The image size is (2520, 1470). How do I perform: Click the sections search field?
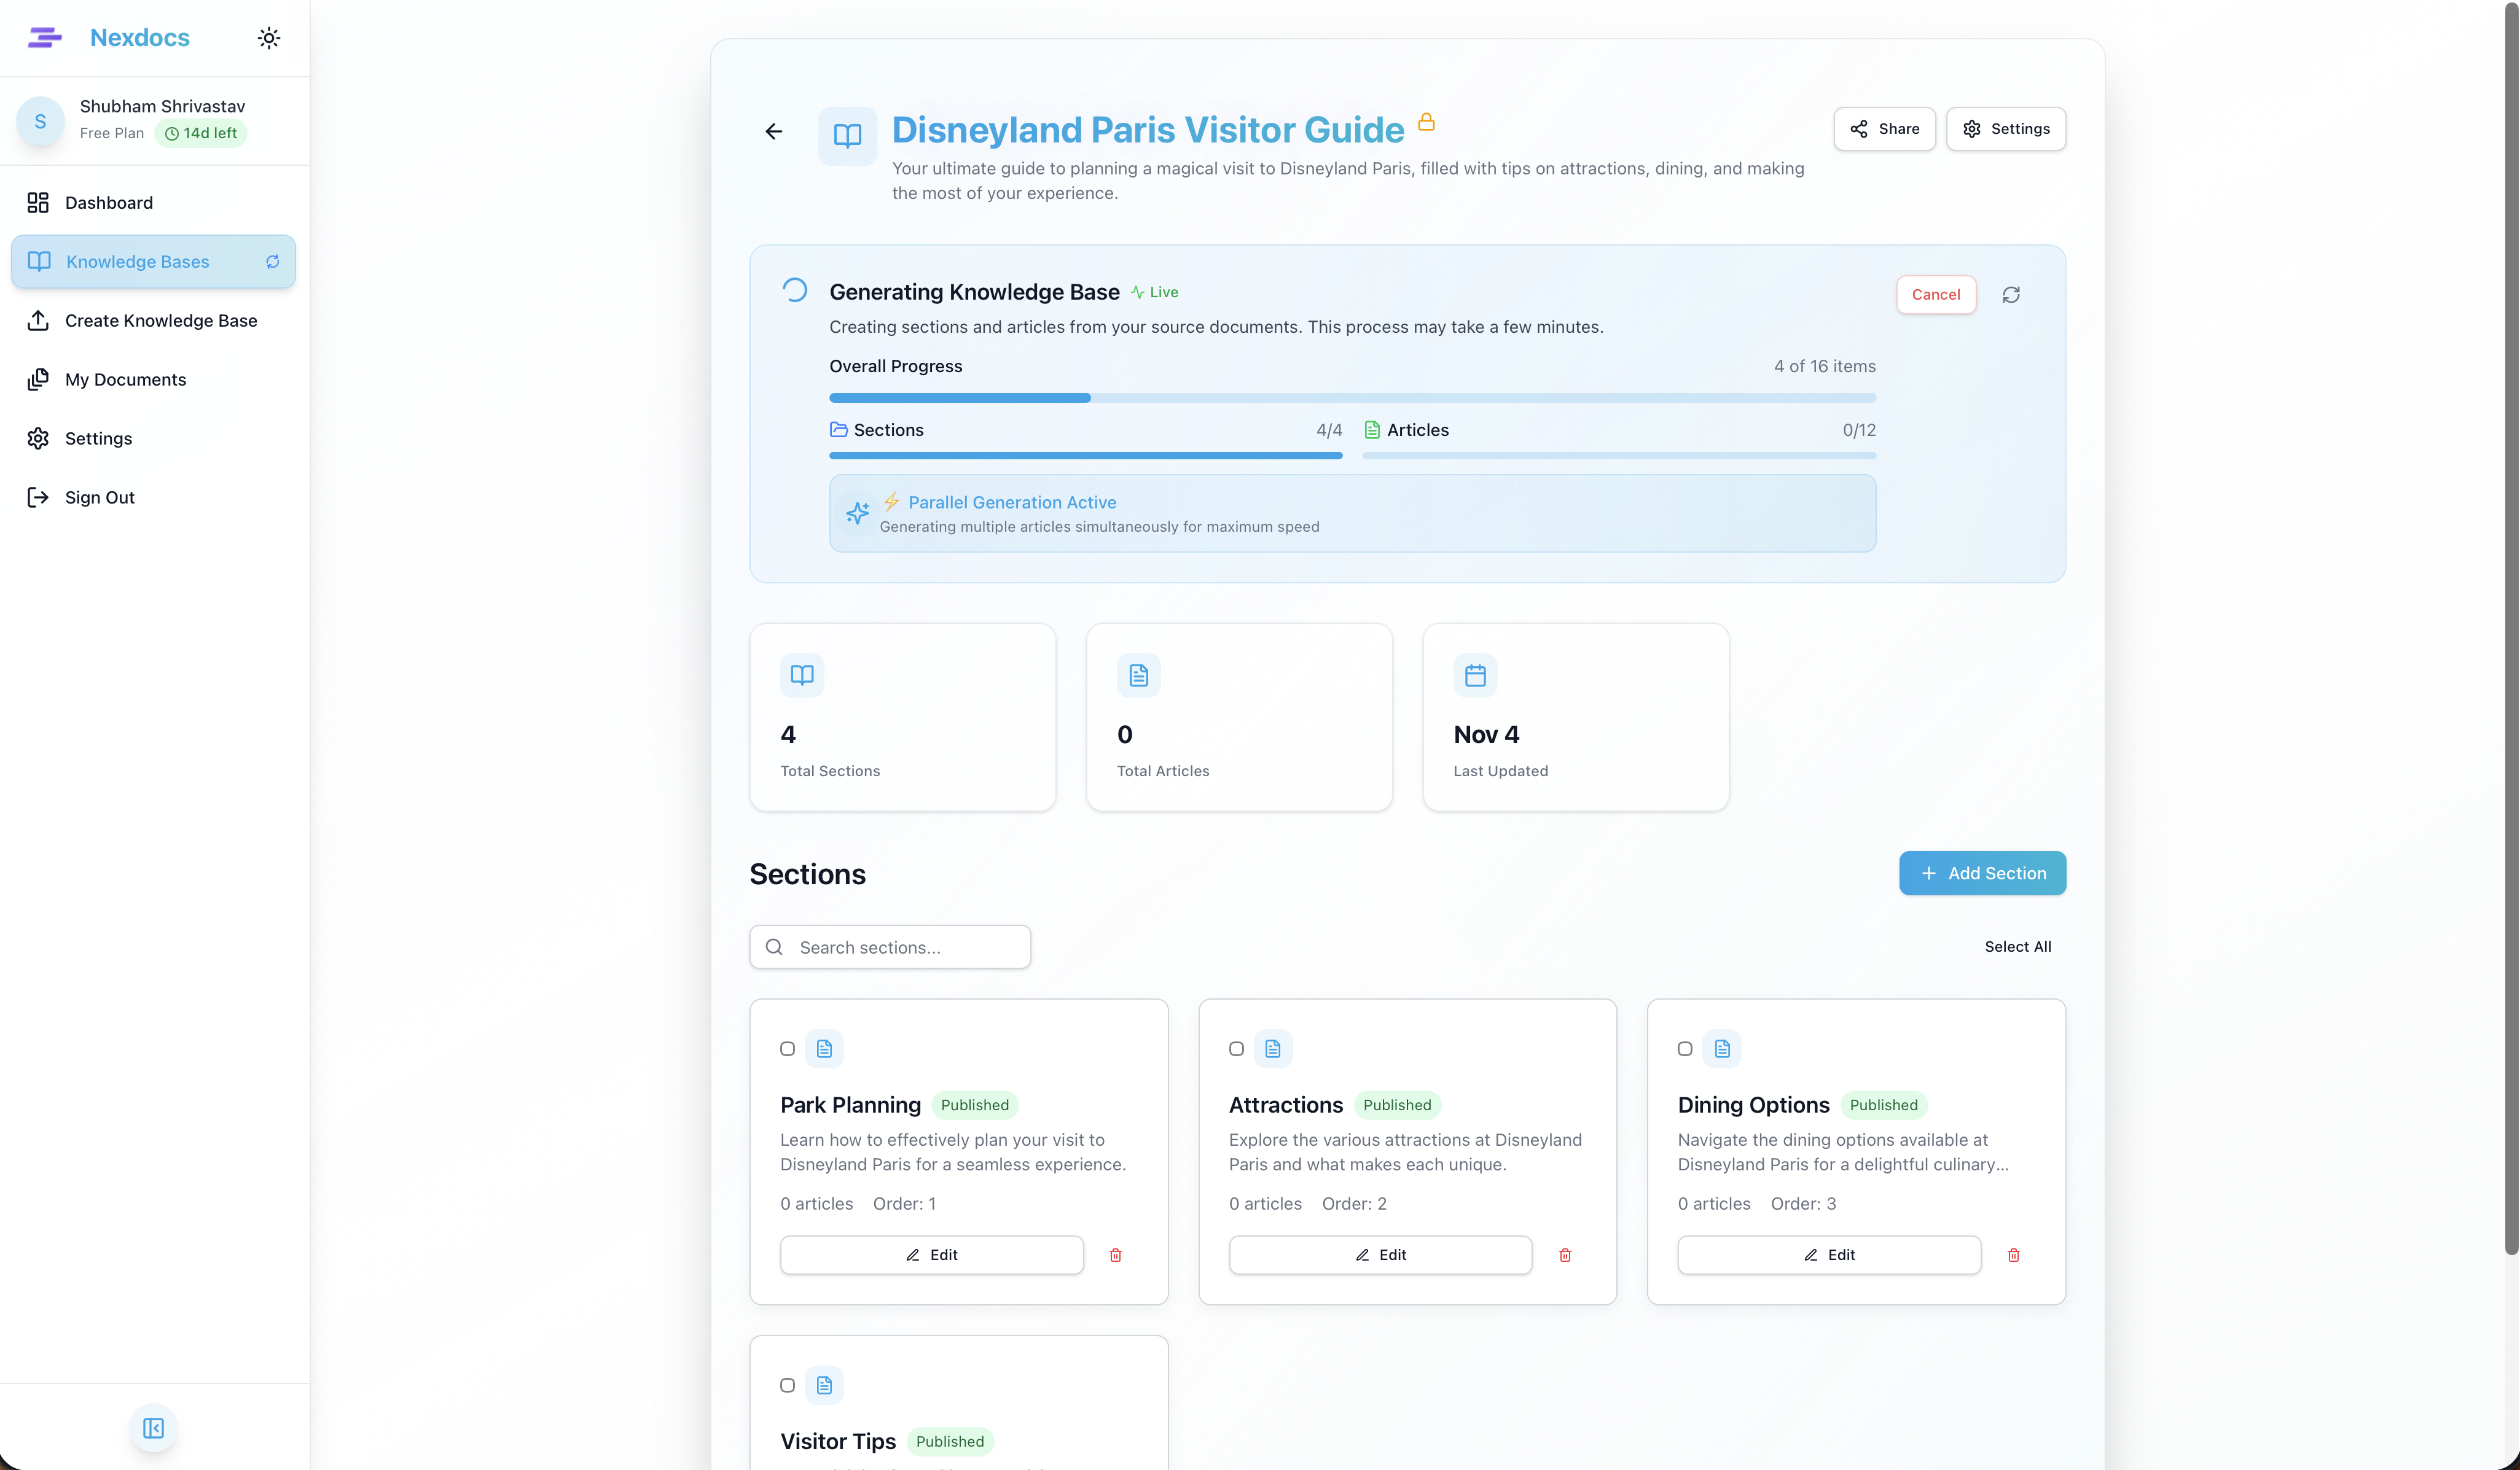890,946
